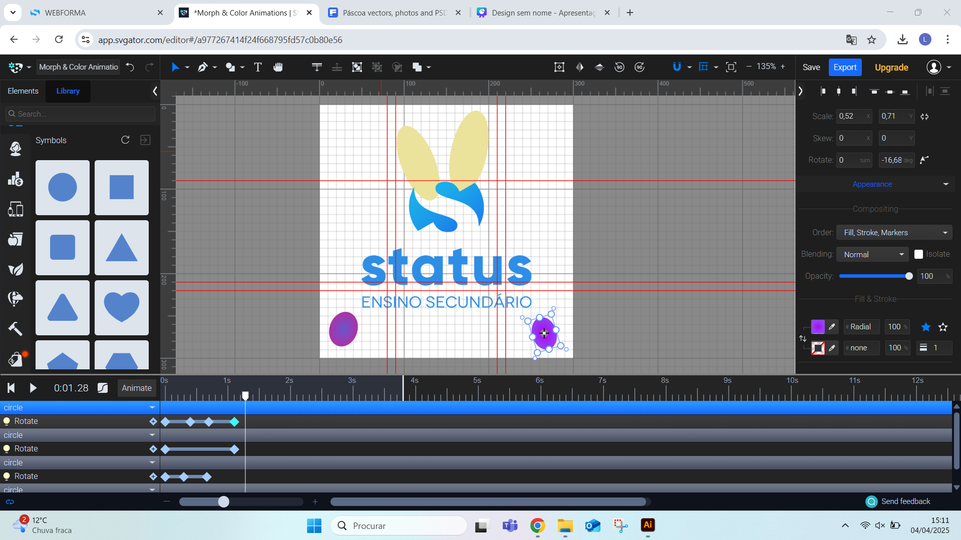Enable the Isolate checkbox

[x=918, y=254]
